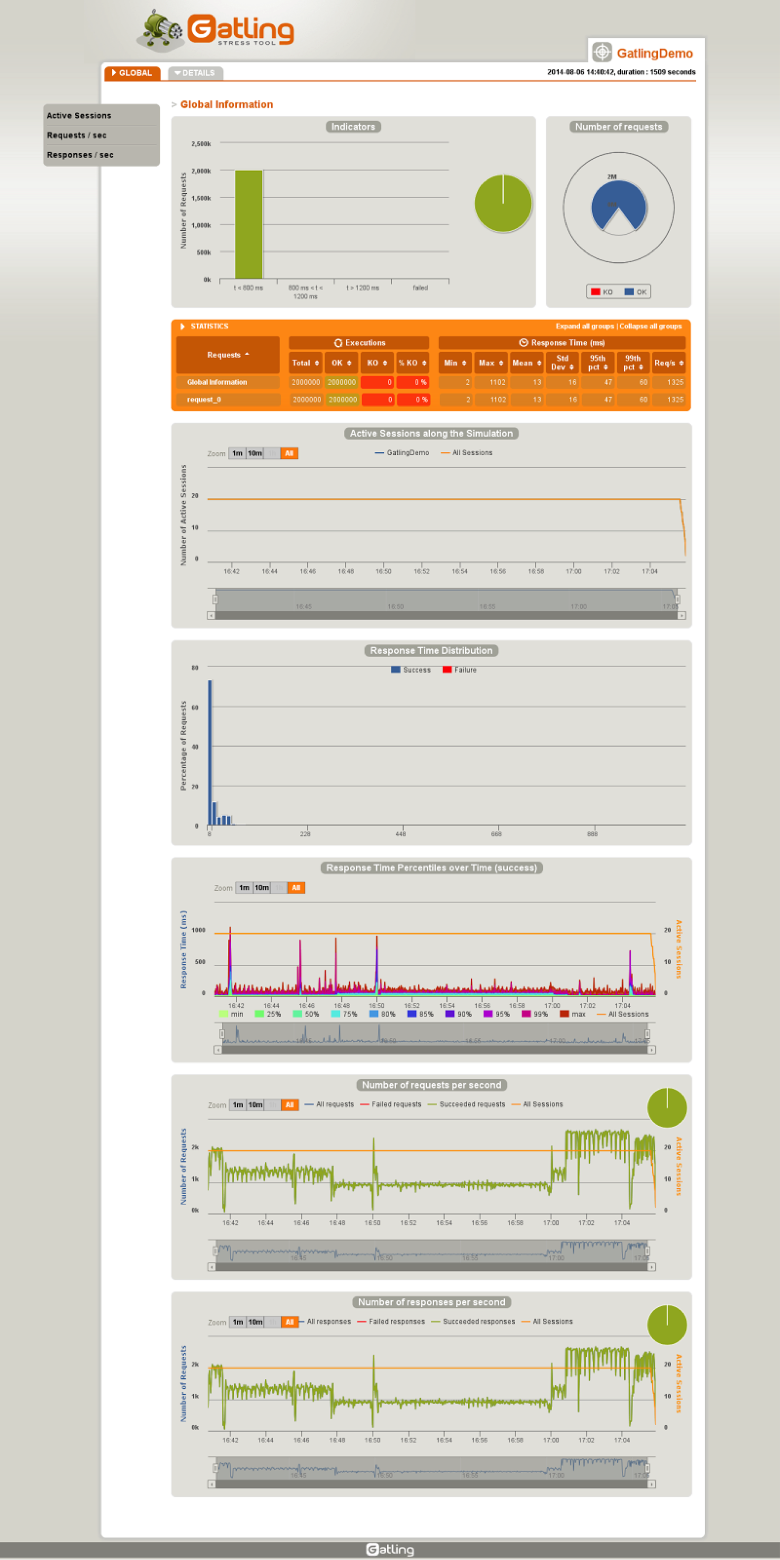This screenshot has width=780, height=1560.
Task: Set Percentiles chart zoom to 1m
Action: pyautogui.click(x=244, y=889)
